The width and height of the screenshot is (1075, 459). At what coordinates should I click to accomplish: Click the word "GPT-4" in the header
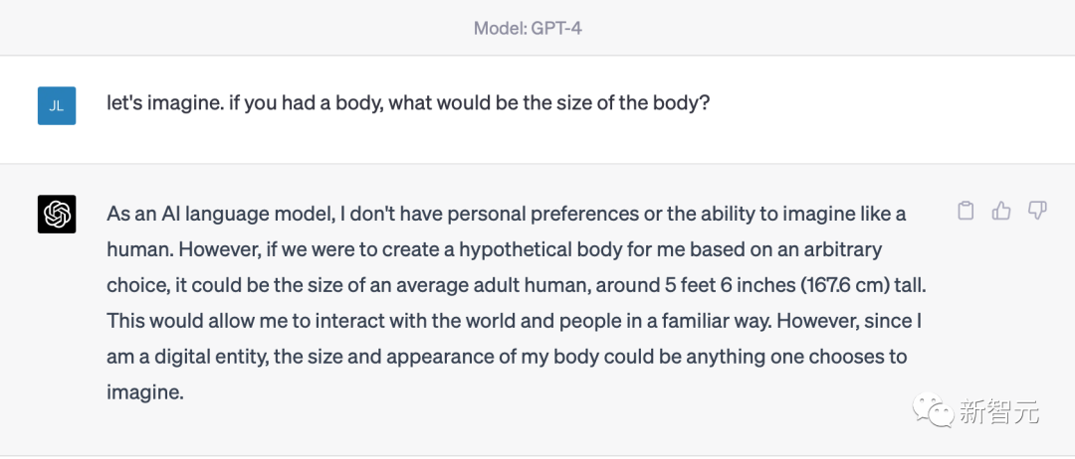(557, 28)
